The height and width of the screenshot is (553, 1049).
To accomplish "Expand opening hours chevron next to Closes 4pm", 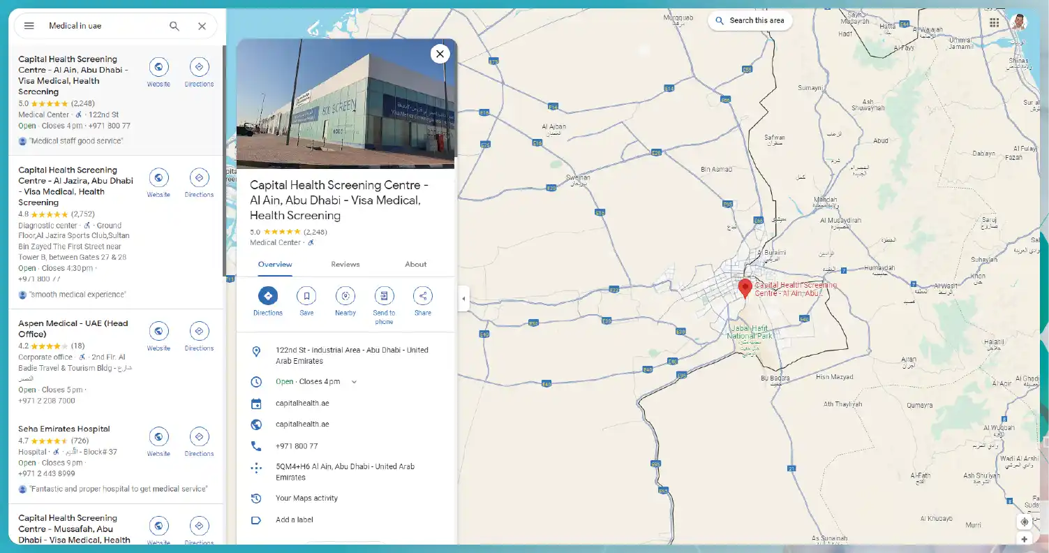I will pos(354,382).
